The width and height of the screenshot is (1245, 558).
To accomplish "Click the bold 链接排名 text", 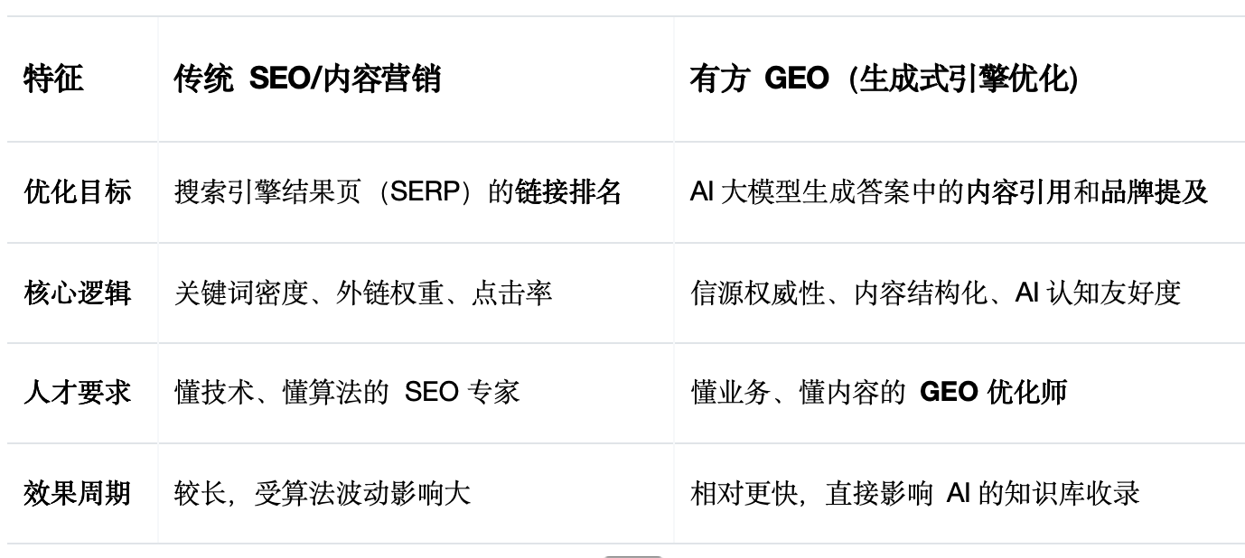I will (x=568, y=192).
